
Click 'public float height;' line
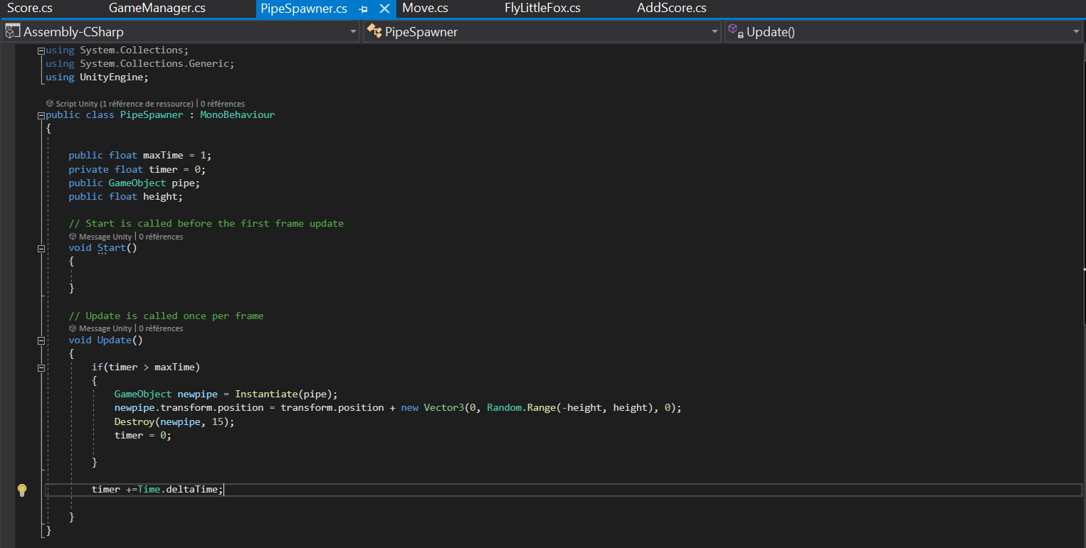click(126, 196)
